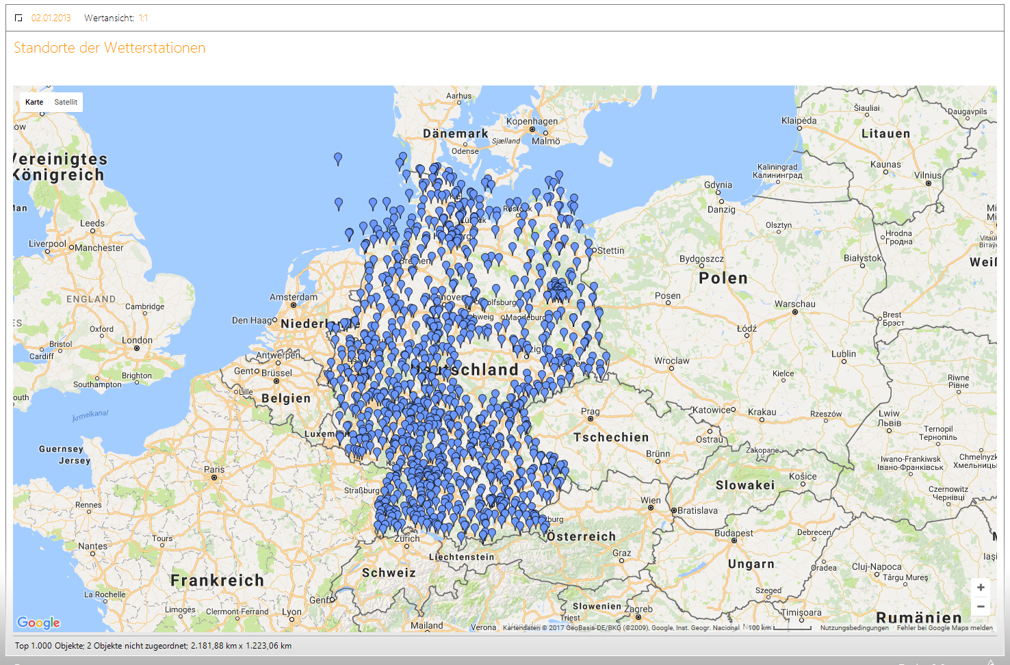Click the Google logo on the map
The height and width of the screenshot is (665, 1010).
(39, 622)
